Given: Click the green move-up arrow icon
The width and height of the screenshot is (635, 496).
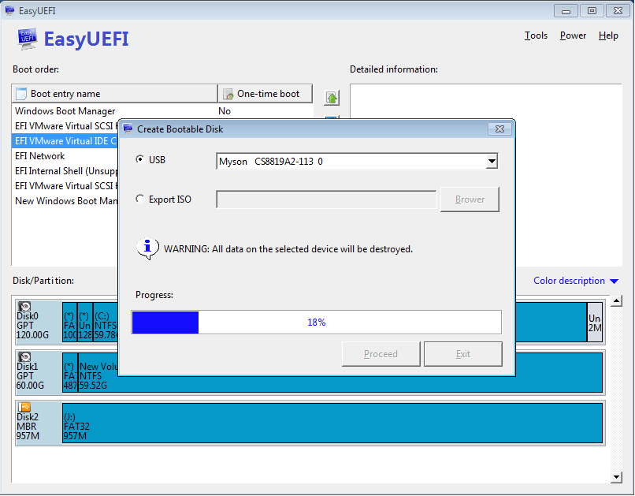Looking at the screenshot, I should tap(332, 98).
